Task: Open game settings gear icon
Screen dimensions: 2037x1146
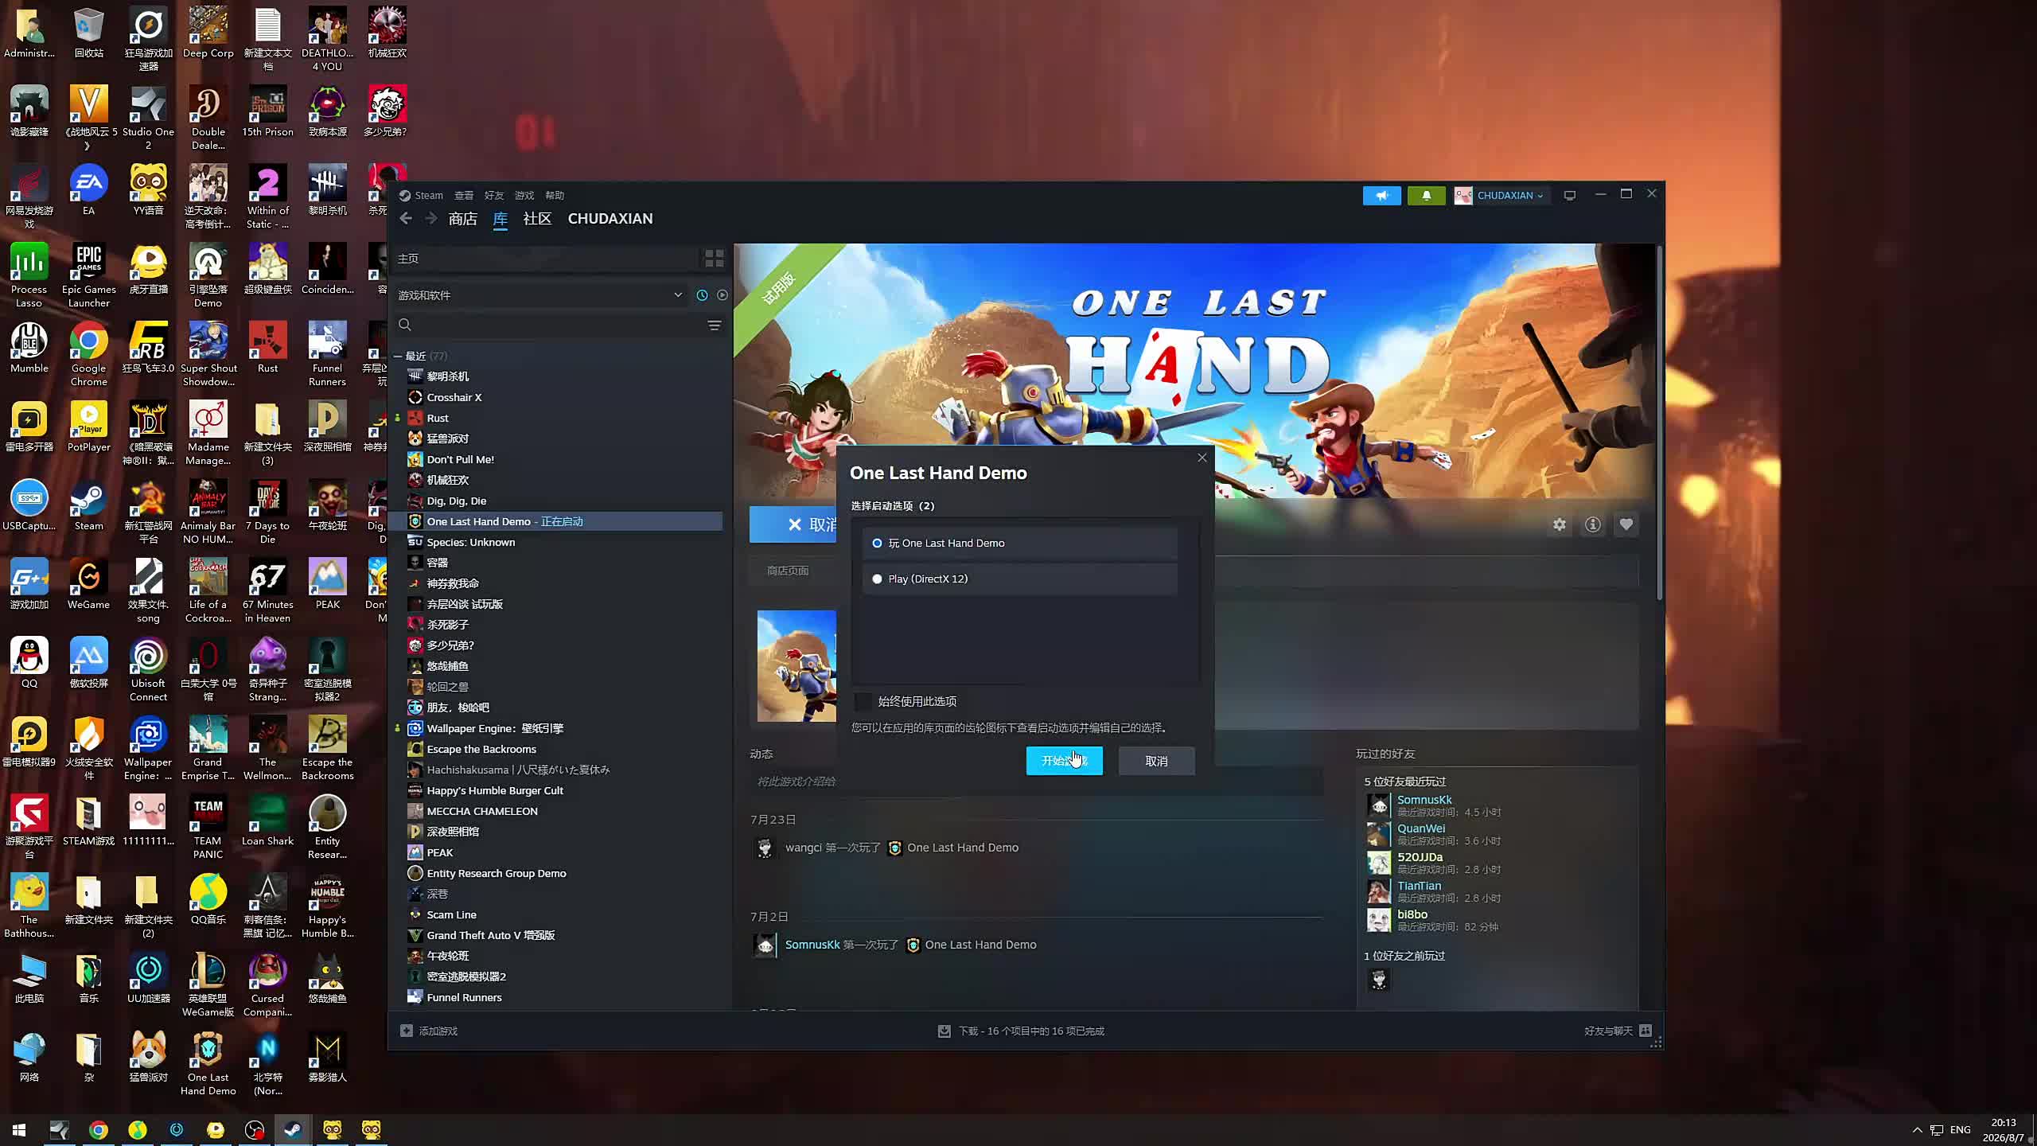Action: 1559,525
